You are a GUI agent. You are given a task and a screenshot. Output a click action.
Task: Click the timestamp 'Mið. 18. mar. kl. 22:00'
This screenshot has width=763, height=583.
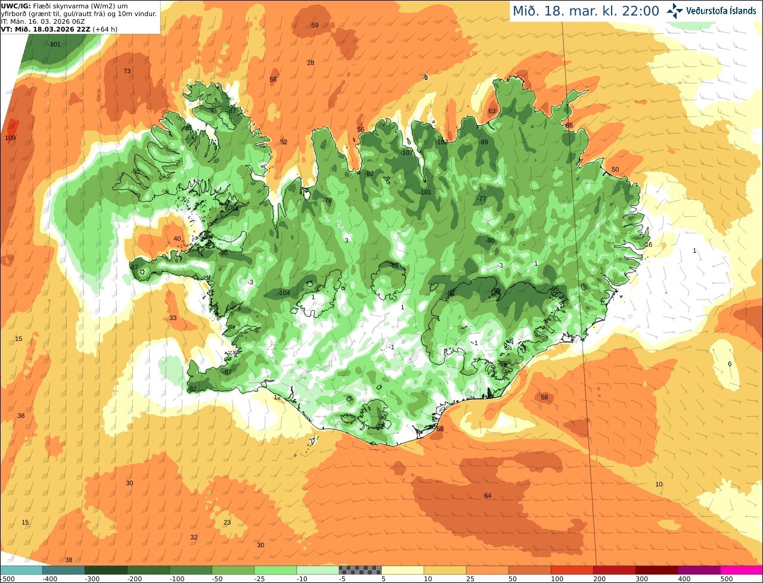pos(586,11)
